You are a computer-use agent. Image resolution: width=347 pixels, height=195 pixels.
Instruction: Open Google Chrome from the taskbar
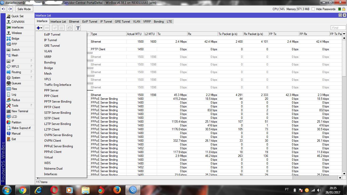click(23, 190)
